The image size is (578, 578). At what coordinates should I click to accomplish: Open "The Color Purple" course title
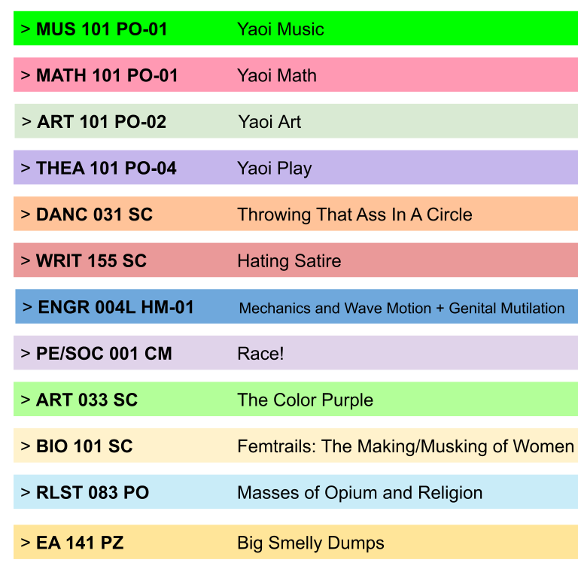305,400
